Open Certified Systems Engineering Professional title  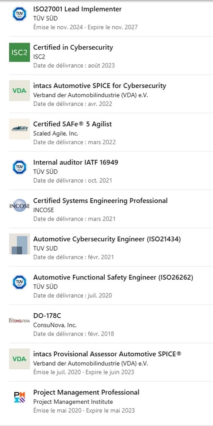pyautogui.click(x=100, y=201)
